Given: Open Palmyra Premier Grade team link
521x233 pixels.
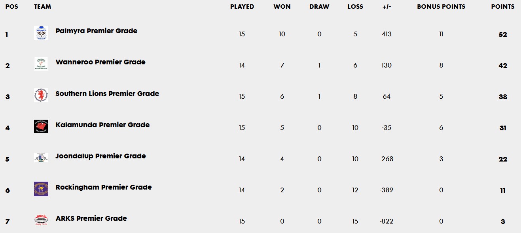Looking at the screenshot, I should coord(97,31).
